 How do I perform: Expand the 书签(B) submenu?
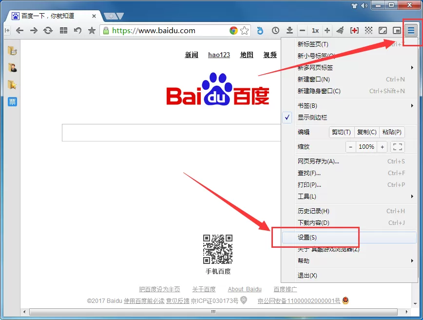[349, 105]
